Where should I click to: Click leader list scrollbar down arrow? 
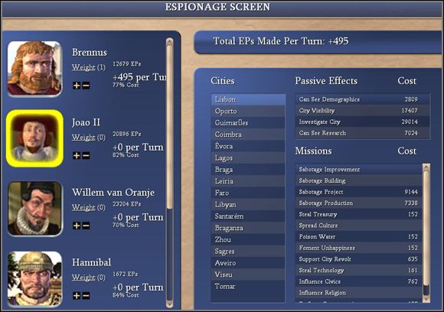coord(170,304)
